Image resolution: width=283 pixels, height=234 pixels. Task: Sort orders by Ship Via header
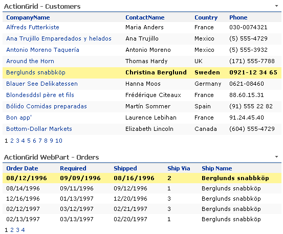179,168
